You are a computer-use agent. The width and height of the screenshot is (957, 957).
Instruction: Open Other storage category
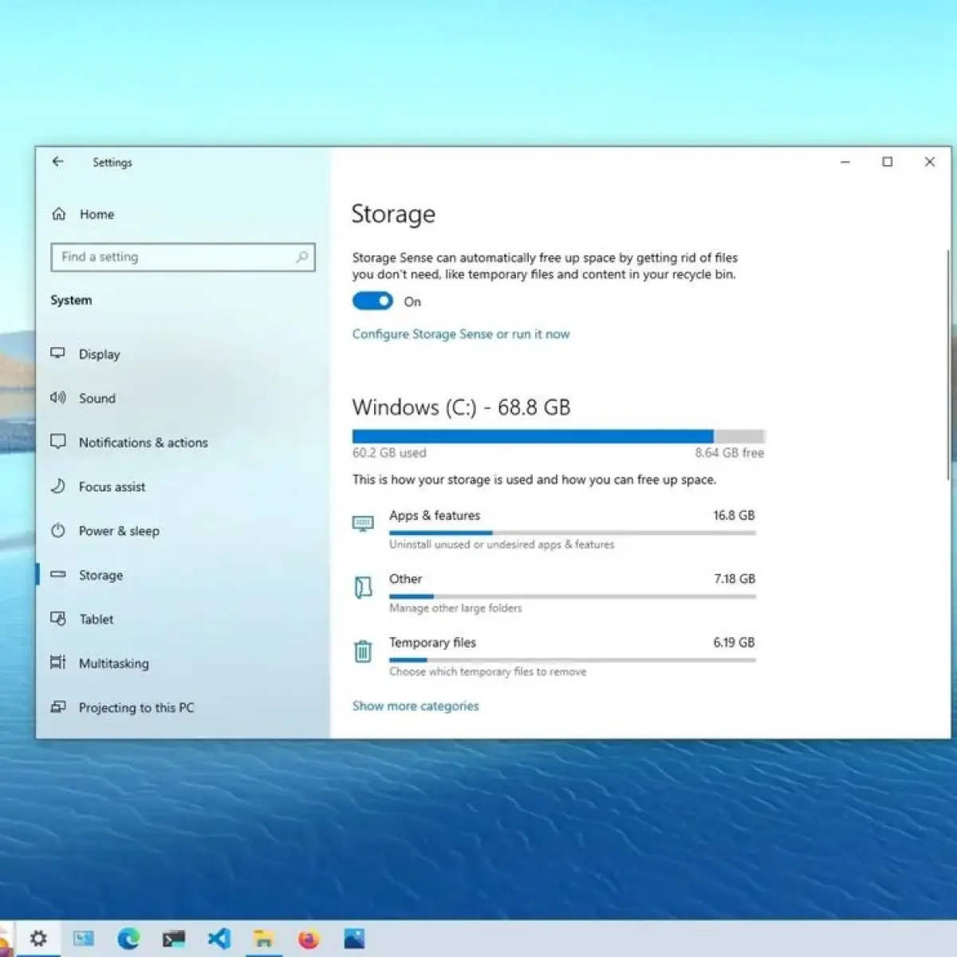[x=554, y=593]
